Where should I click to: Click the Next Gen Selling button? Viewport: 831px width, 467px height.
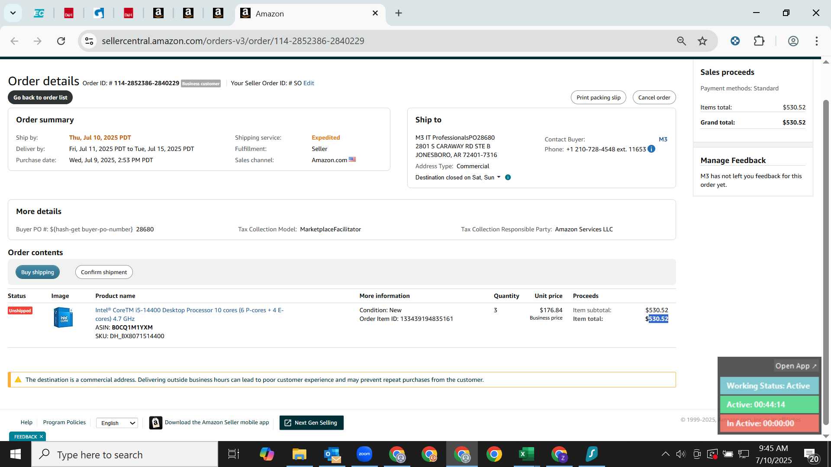point(312,423)
